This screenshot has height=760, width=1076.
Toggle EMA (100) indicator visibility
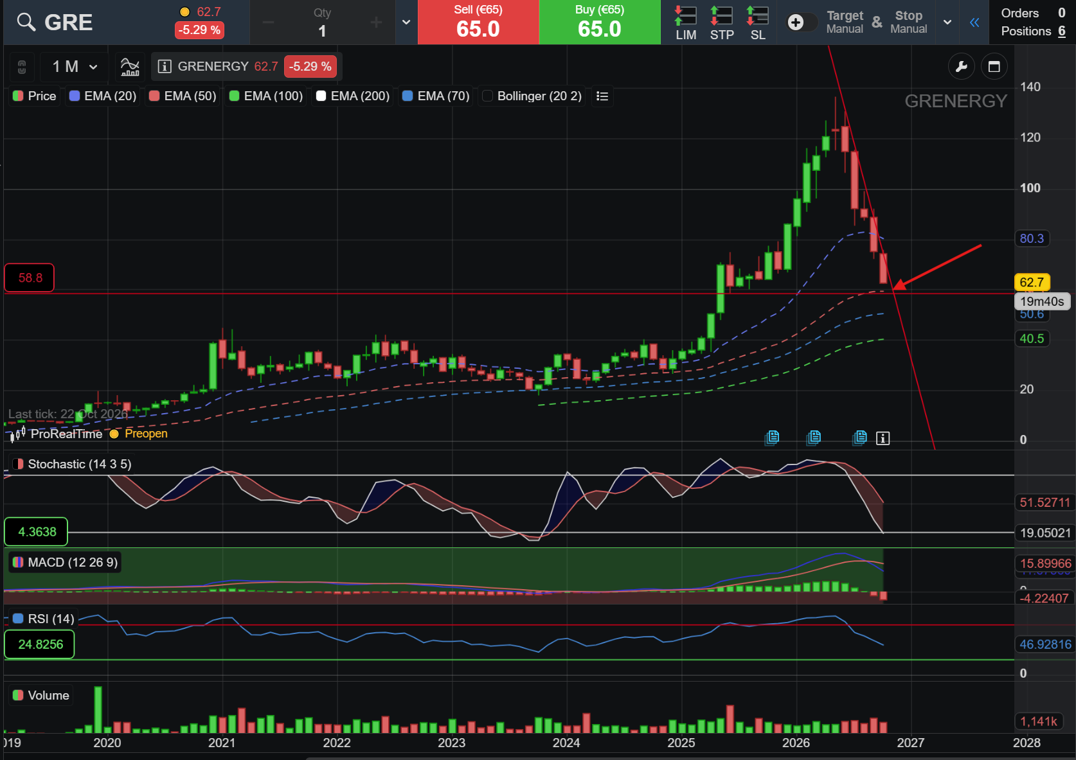click(266, 96)
